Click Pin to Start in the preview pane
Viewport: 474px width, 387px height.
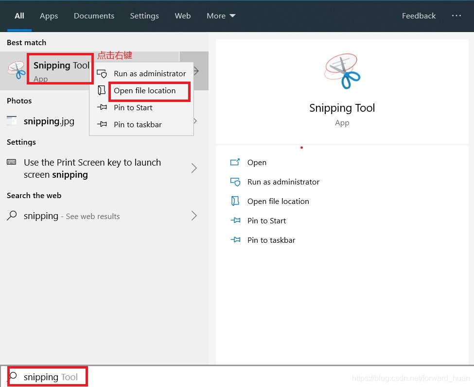coord(266,220)
